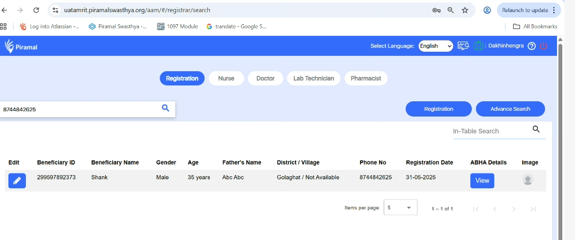This screenshot has height=240, width=575.
Task: Click the View button under ABHA Details
Action: 482,180
